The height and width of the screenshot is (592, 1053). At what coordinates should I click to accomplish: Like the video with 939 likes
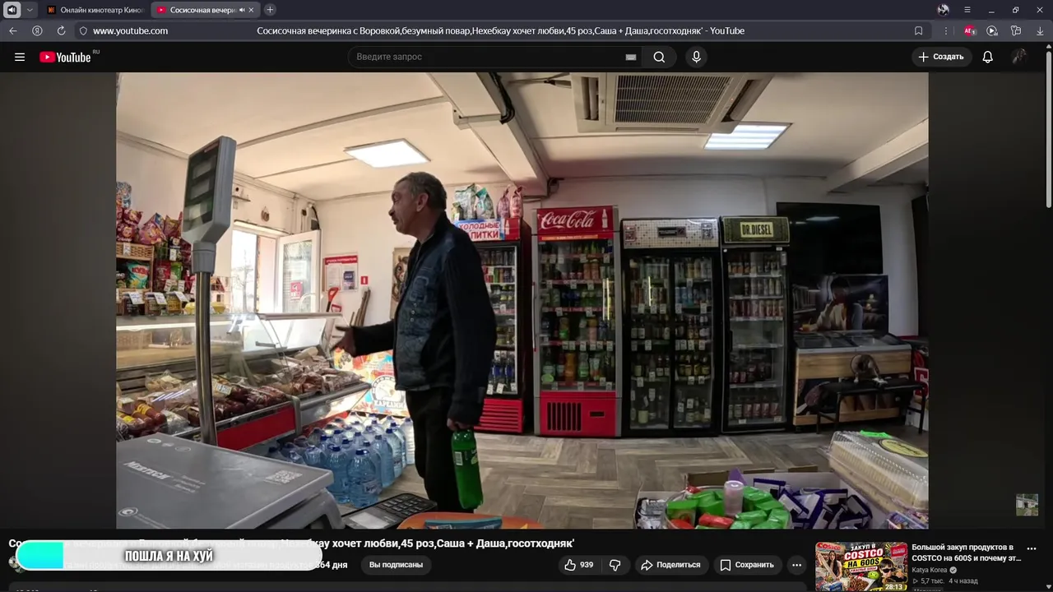579,565
